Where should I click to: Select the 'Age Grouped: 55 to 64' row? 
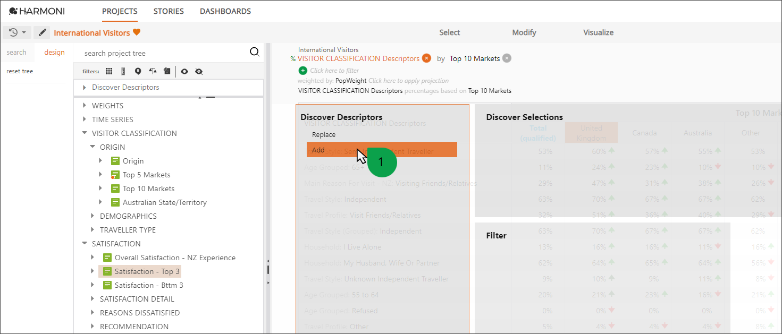pos(341,295)
